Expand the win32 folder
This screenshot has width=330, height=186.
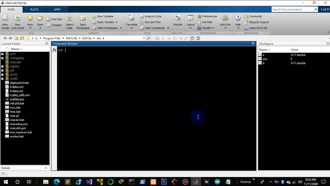[2, 75]
